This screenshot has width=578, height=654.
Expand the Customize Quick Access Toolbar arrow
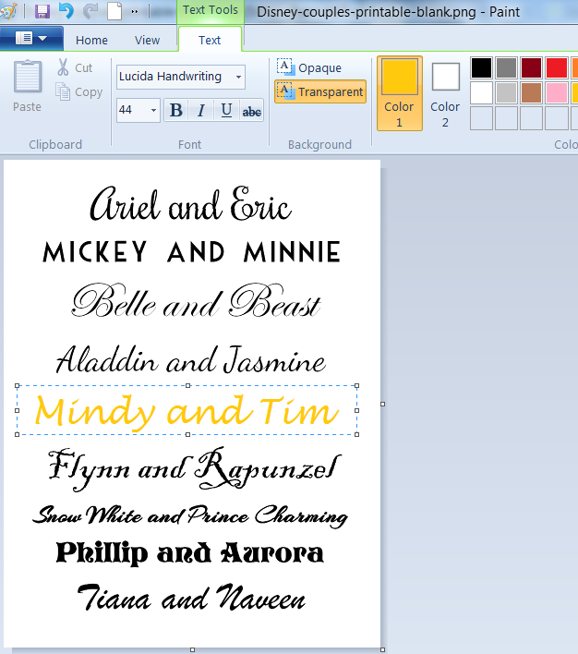[135, 12]
